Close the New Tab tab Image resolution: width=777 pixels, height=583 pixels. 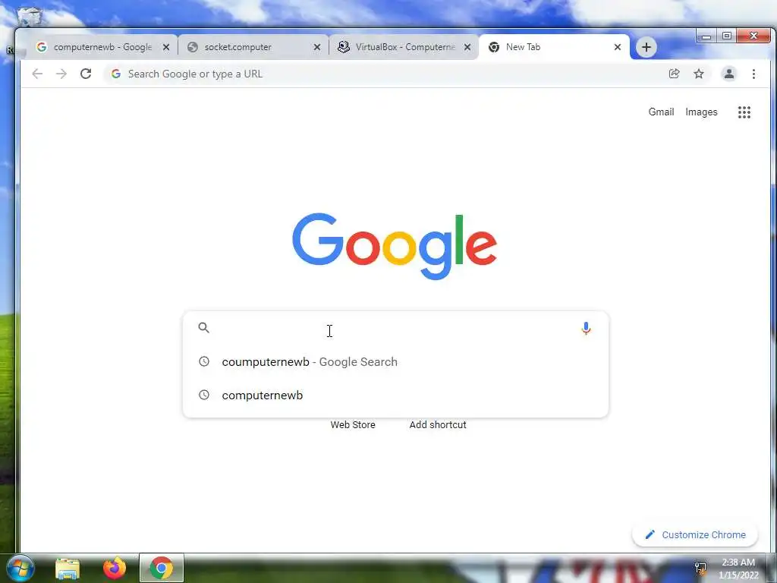pyautogui.click(x=618, y=47)
